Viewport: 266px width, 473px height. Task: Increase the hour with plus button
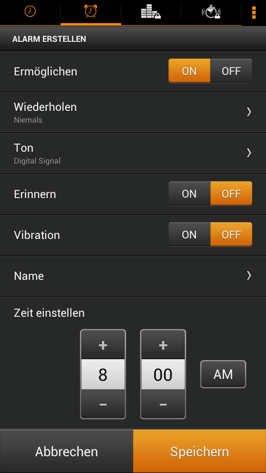pyautogui.click(x=103, y=345)
